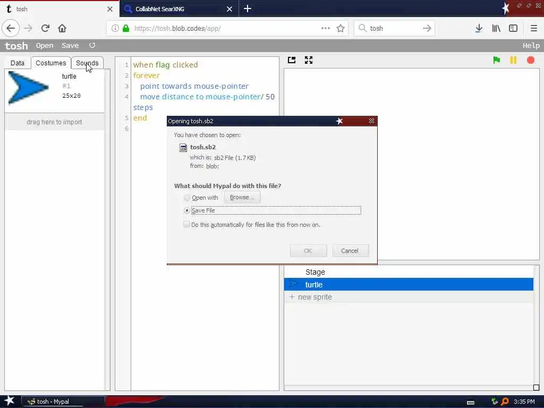The image size is (544, 408).
Task: Click the search box containing tosh
Action: [x=395, y=28]
